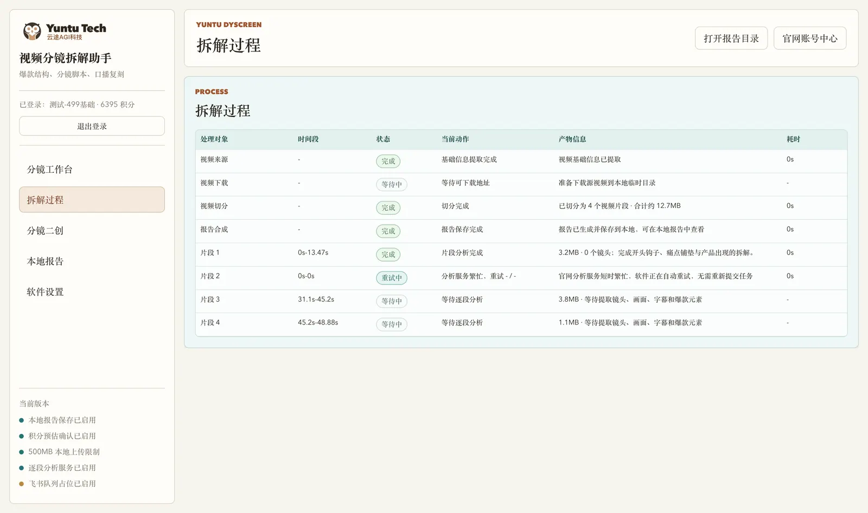Screen dimensions: 868x513
Task: Click 重试中 status badge for 片段 2
Action: [391, 277]
